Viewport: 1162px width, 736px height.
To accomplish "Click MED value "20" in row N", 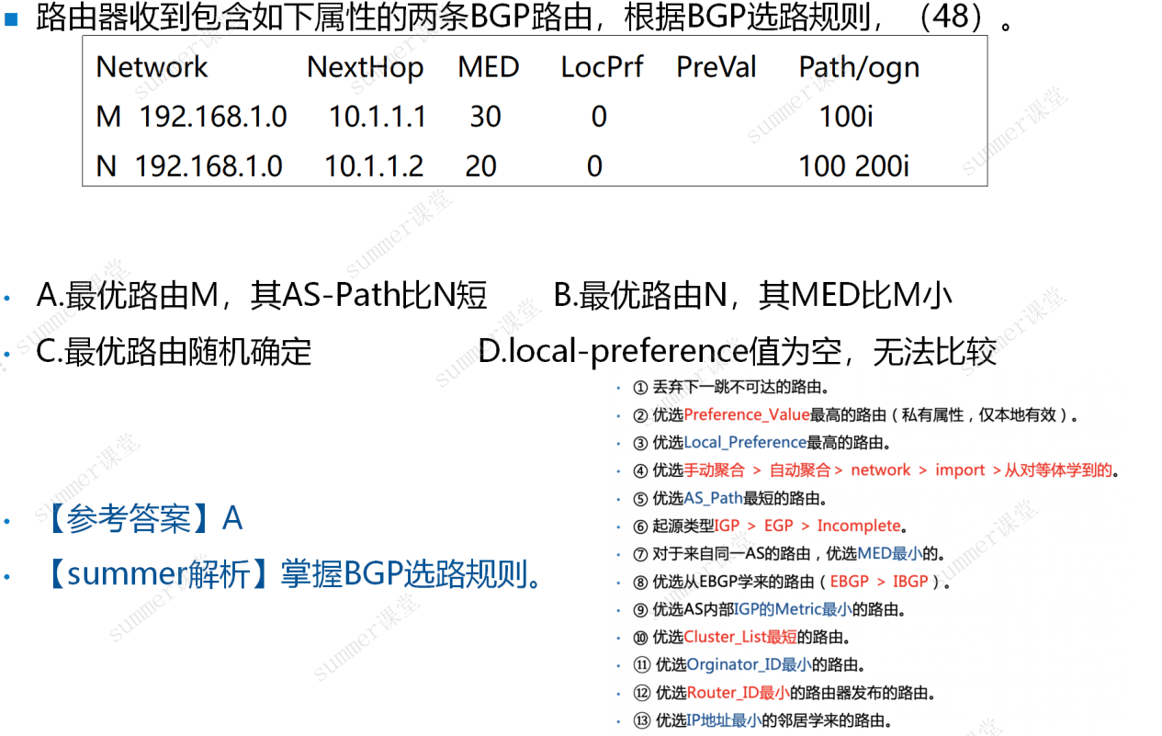I will coord(480,166).
